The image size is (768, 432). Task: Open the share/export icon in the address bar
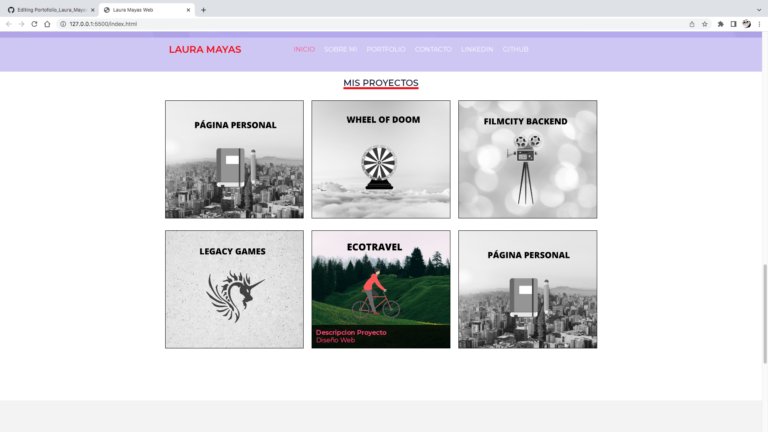pos(692,24)
